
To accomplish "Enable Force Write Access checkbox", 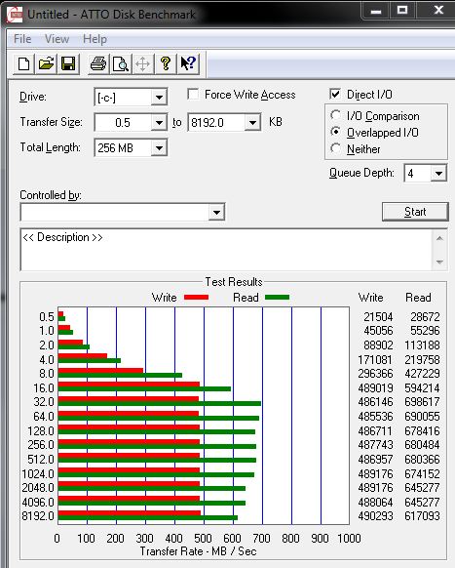I will tap(193, 95).
